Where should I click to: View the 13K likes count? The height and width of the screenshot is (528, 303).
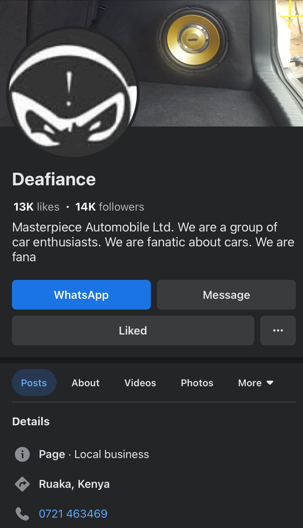pos(36,207)
